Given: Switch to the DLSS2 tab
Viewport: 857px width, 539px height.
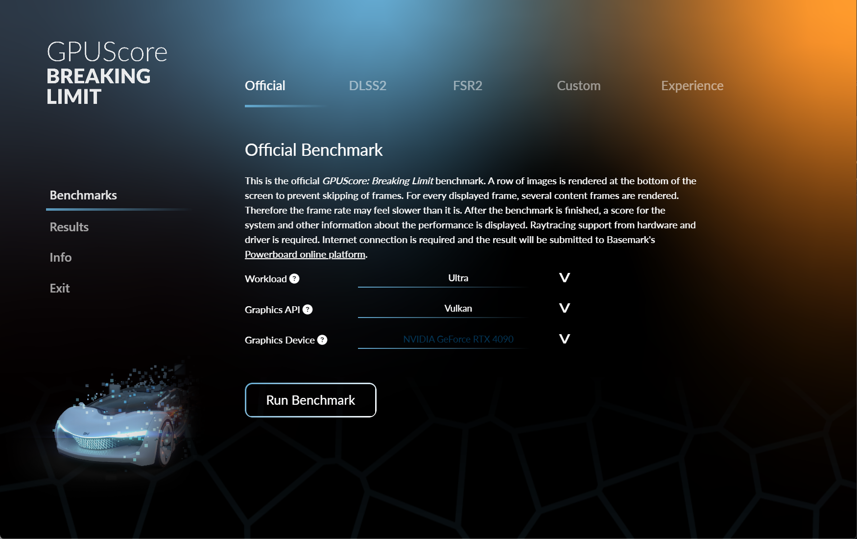Looking at the screenshot, I should click(368, 86).
